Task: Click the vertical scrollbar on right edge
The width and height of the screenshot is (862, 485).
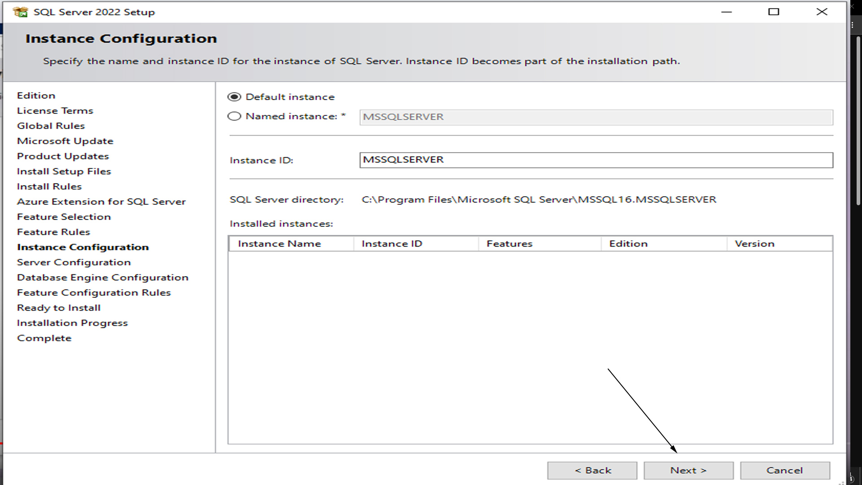Action: click(x=858, y=121)
